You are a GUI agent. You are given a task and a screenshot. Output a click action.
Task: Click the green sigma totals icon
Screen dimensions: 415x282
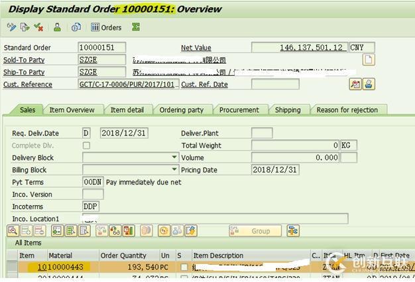(x=136, y=27)
